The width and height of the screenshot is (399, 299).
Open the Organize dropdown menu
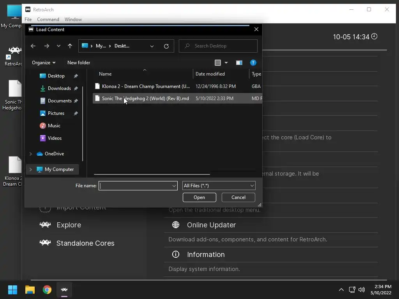(44, 63)
